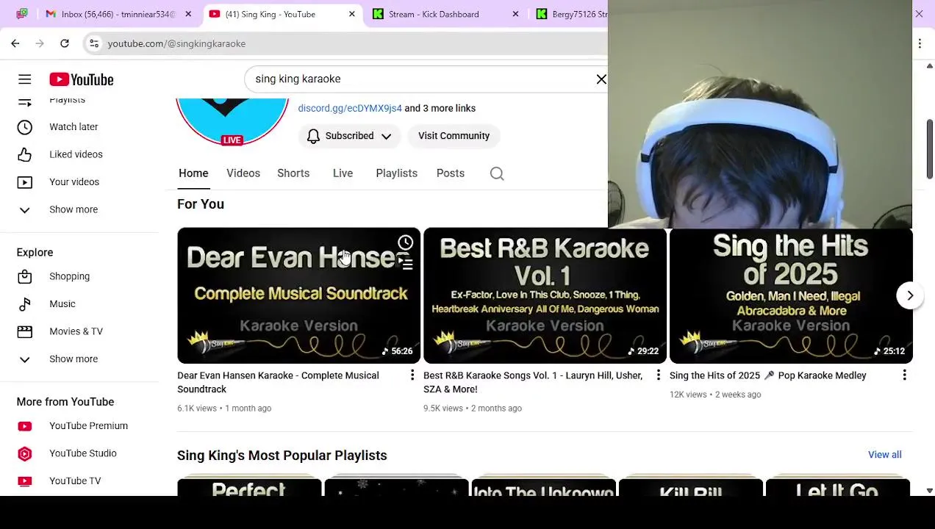Open more options for Dear Evan Hansen
The height and width of the screenshot is (529, 935).
point(412,375)
